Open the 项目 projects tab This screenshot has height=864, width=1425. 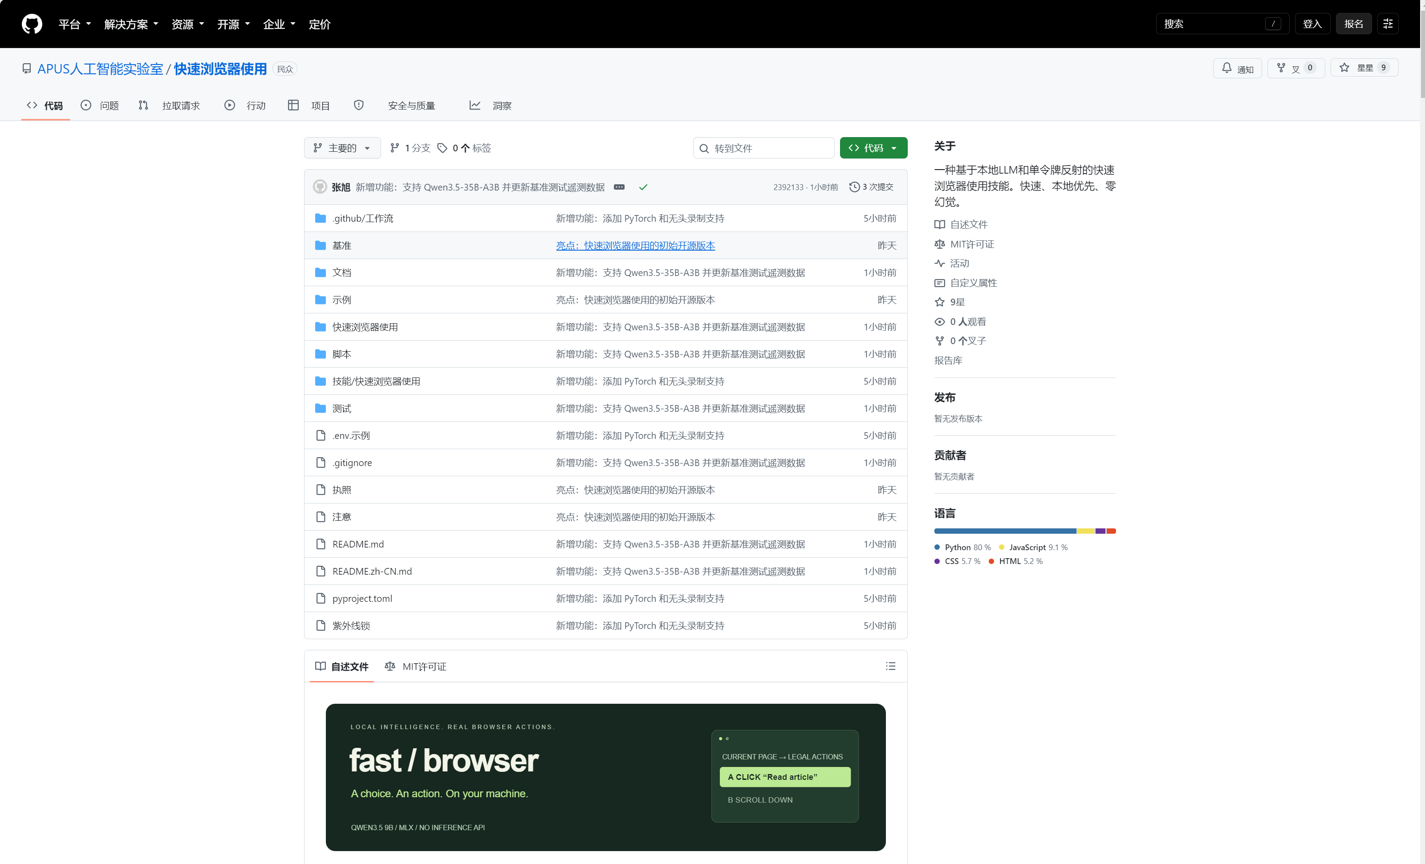[309, 105]
